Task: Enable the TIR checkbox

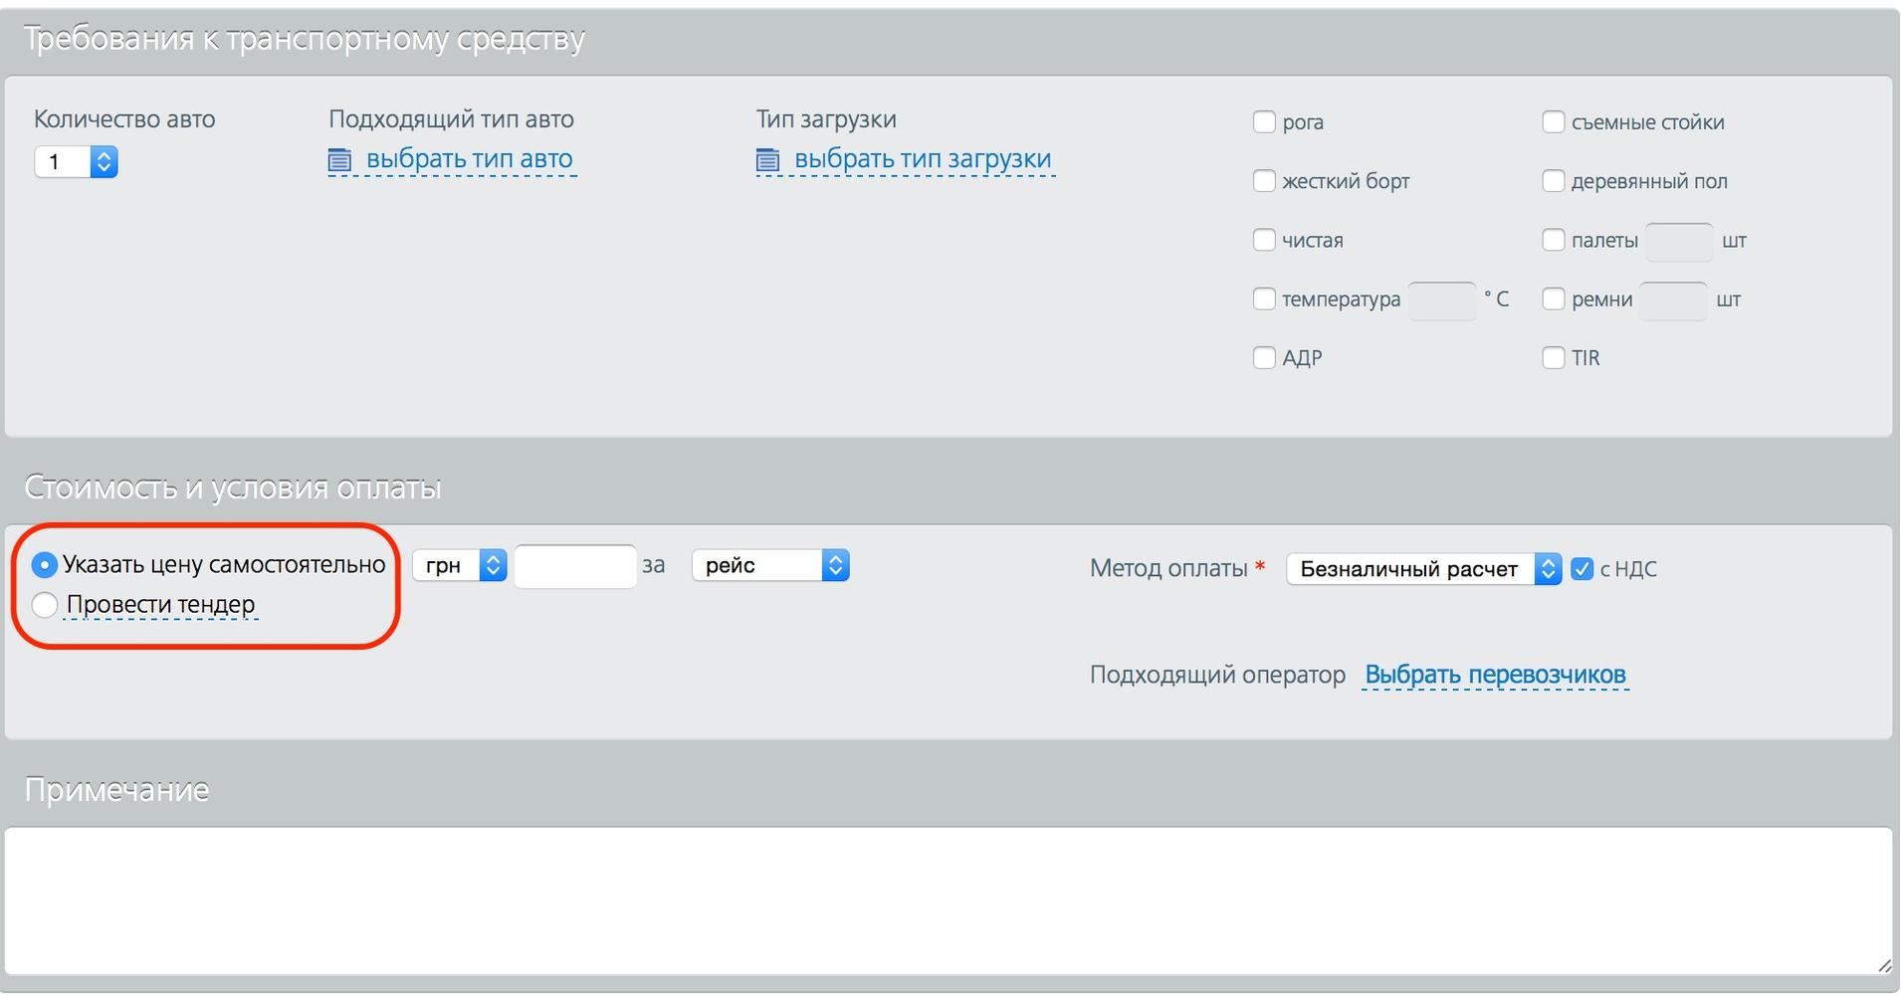Action: pos(1554,357)
